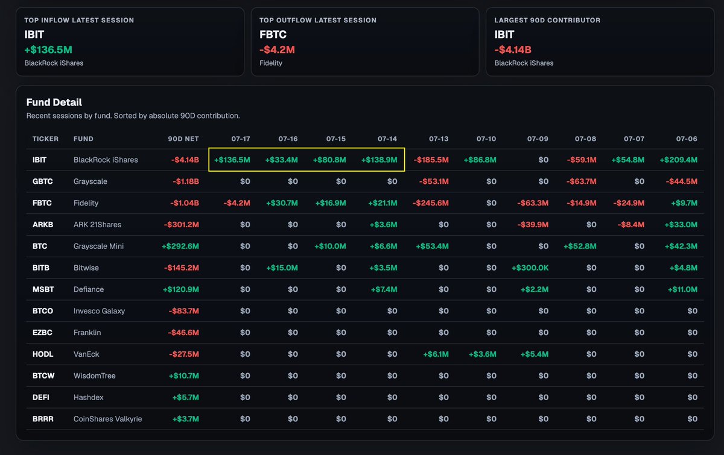Viewport: 724px width, 455px height.
Task: Click the Fund Detail section heading
Action: pyautogui.click(x=54, y=102)
